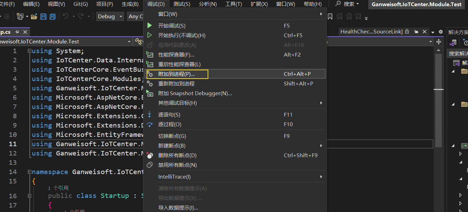The width and height of the screenshot is (468, 212).
Task: Open the toolbar overflow options arrow
Action: [366, 18]
